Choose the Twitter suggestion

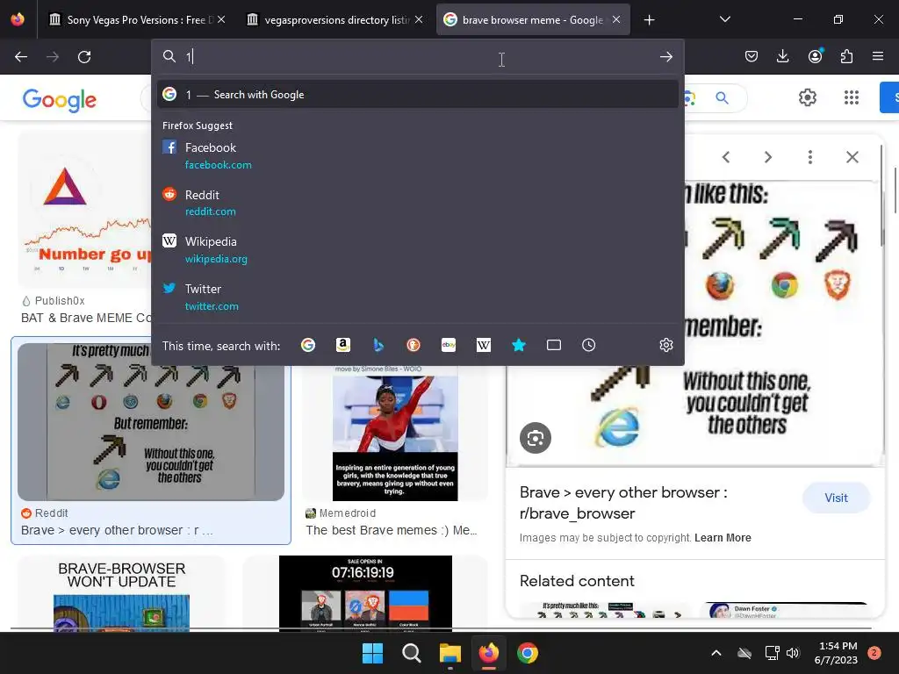coord(417,298)
